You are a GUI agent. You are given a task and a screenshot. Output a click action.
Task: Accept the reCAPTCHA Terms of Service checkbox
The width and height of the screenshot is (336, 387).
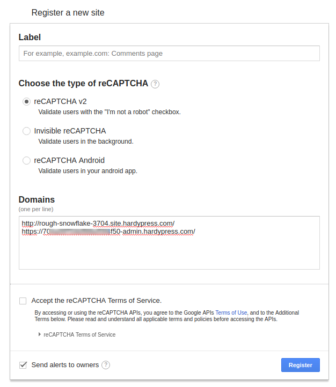(x=23, y=301)
